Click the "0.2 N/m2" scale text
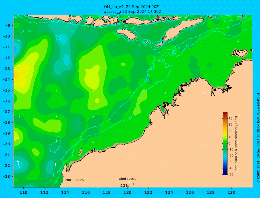The image size is (260, 198). tap(127, 185)
